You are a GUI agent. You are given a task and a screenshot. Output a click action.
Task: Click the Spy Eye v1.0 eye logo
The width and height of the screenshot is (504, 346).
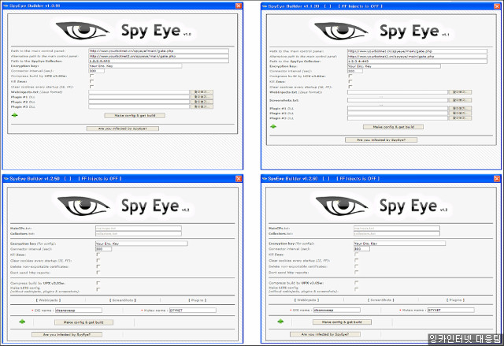click(x=71, y=32)
